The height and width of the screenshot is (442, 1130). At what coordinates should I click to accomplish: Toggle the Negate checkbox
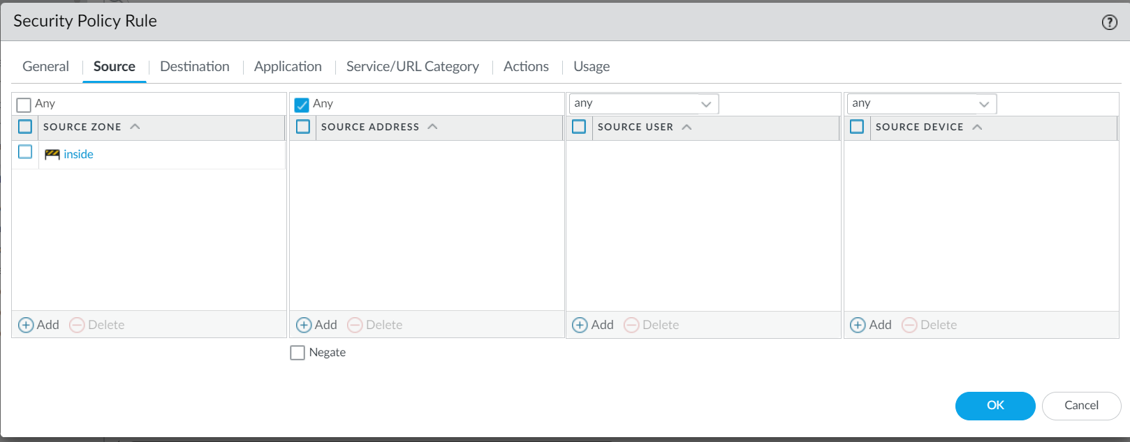298,353
